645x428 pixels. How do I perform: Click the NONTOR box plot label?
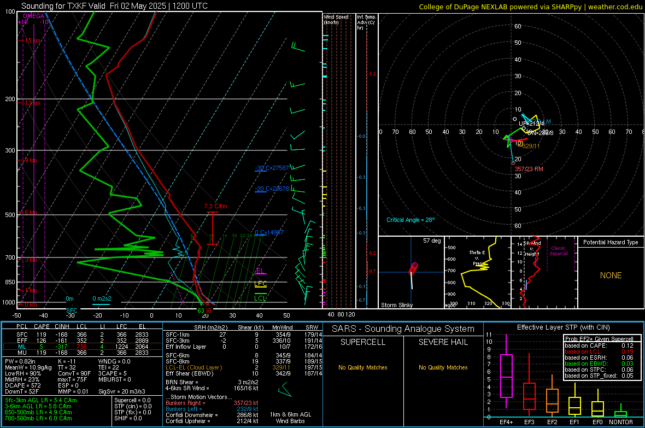click(621, 422)
